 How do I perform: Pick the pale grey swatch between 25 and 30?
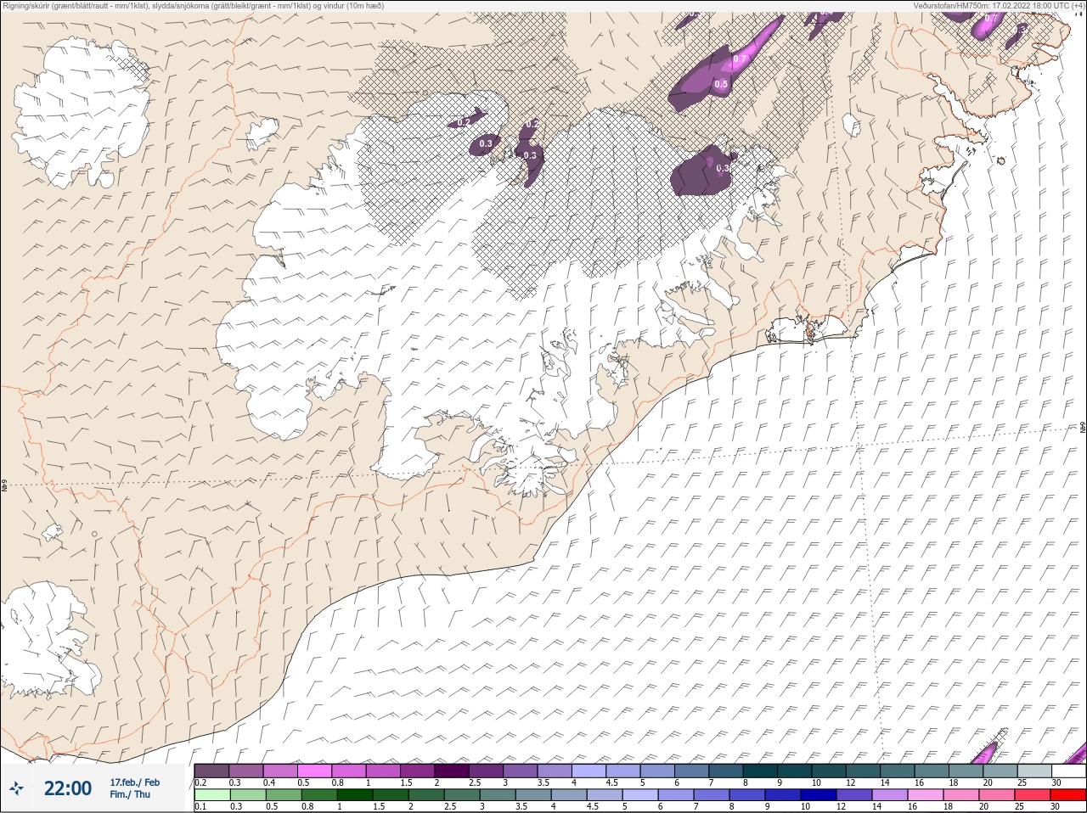1034,771
